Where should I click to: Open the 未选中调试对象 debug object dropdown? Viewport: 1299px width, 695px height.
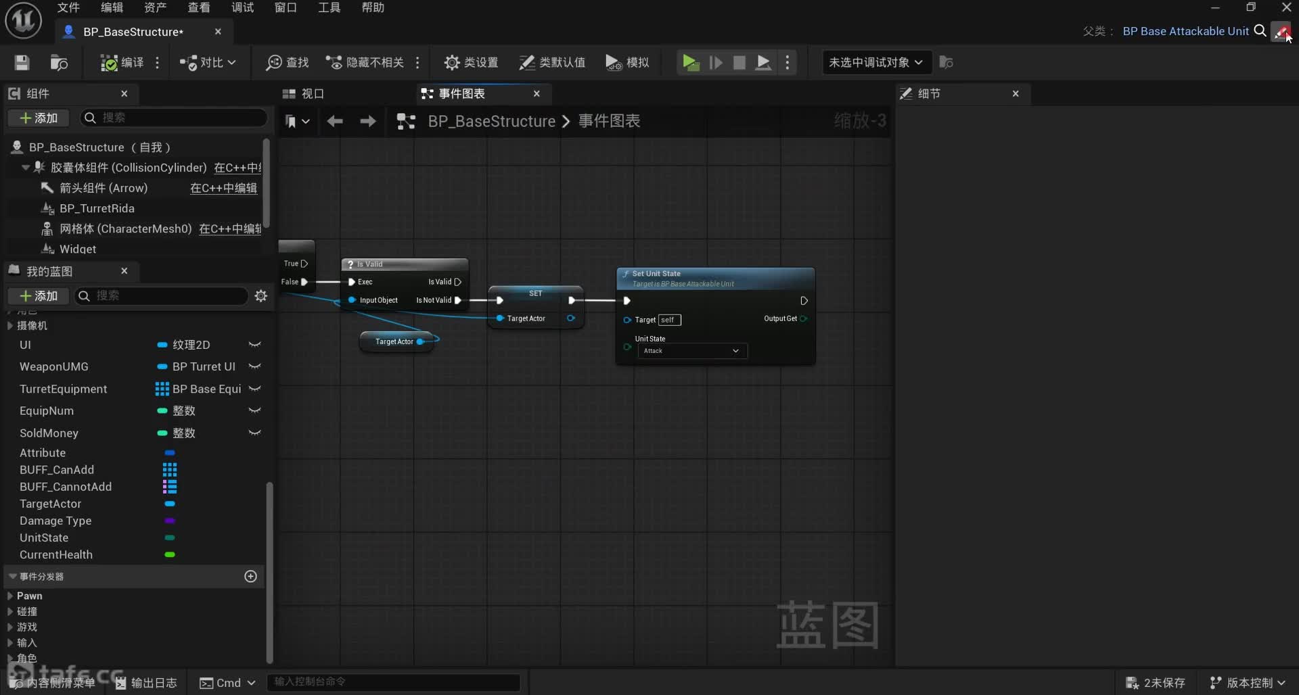875,63
